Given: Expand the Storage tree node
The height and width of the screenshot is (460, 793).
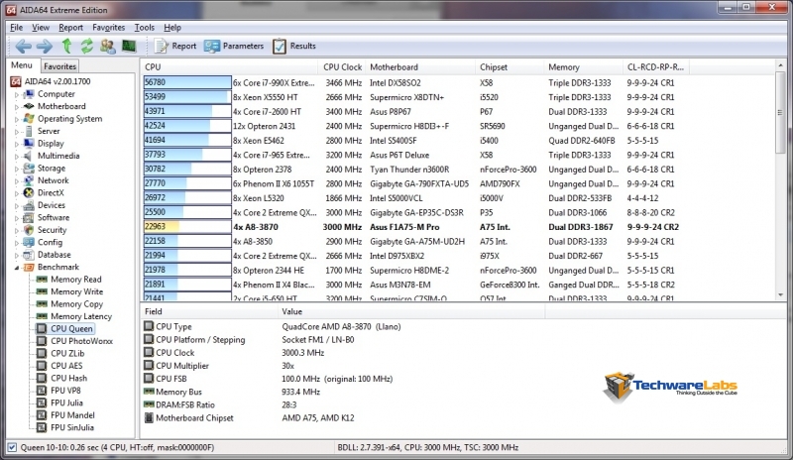Looking at the screenshot, I should pyautogui.click(x=17, y=169).
